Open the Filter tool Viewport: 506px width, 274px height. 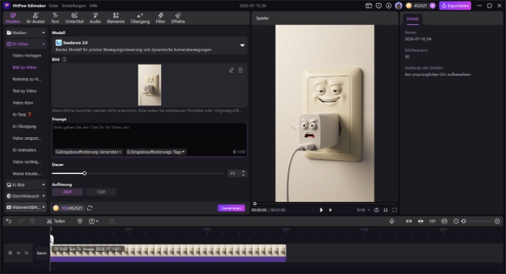[161, 18]
